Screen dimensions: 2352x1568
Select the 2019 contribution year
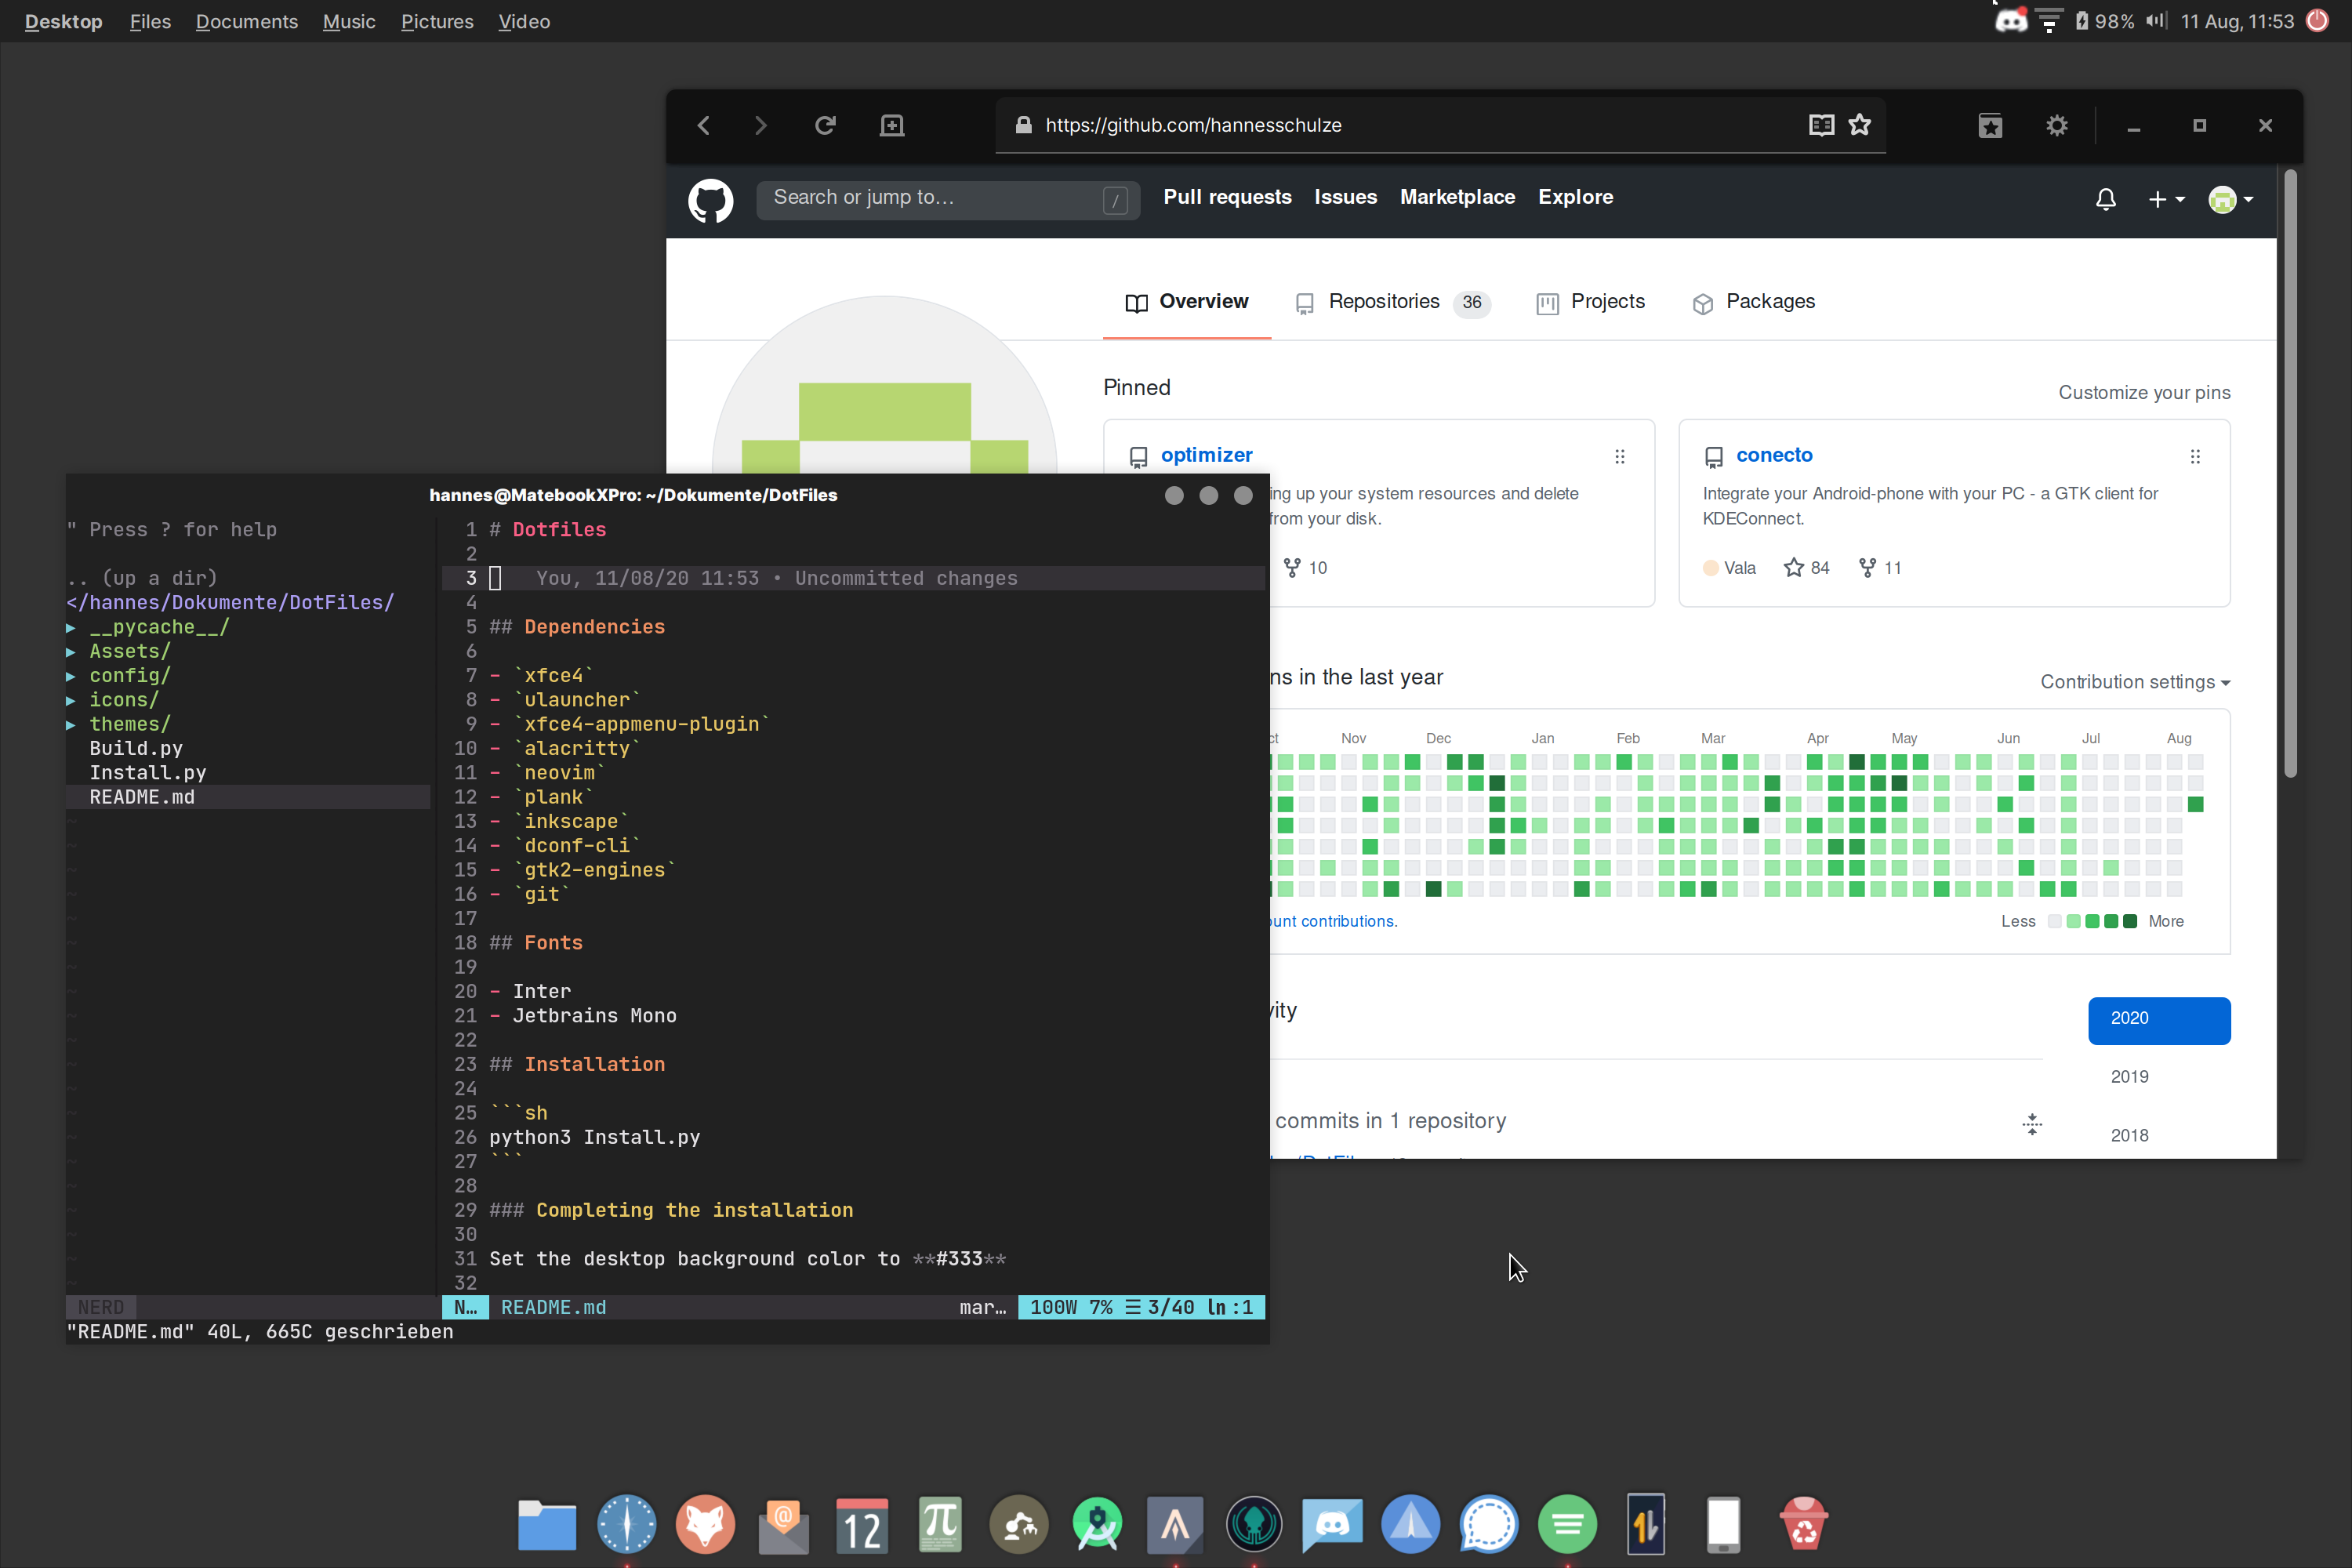2129,1077
